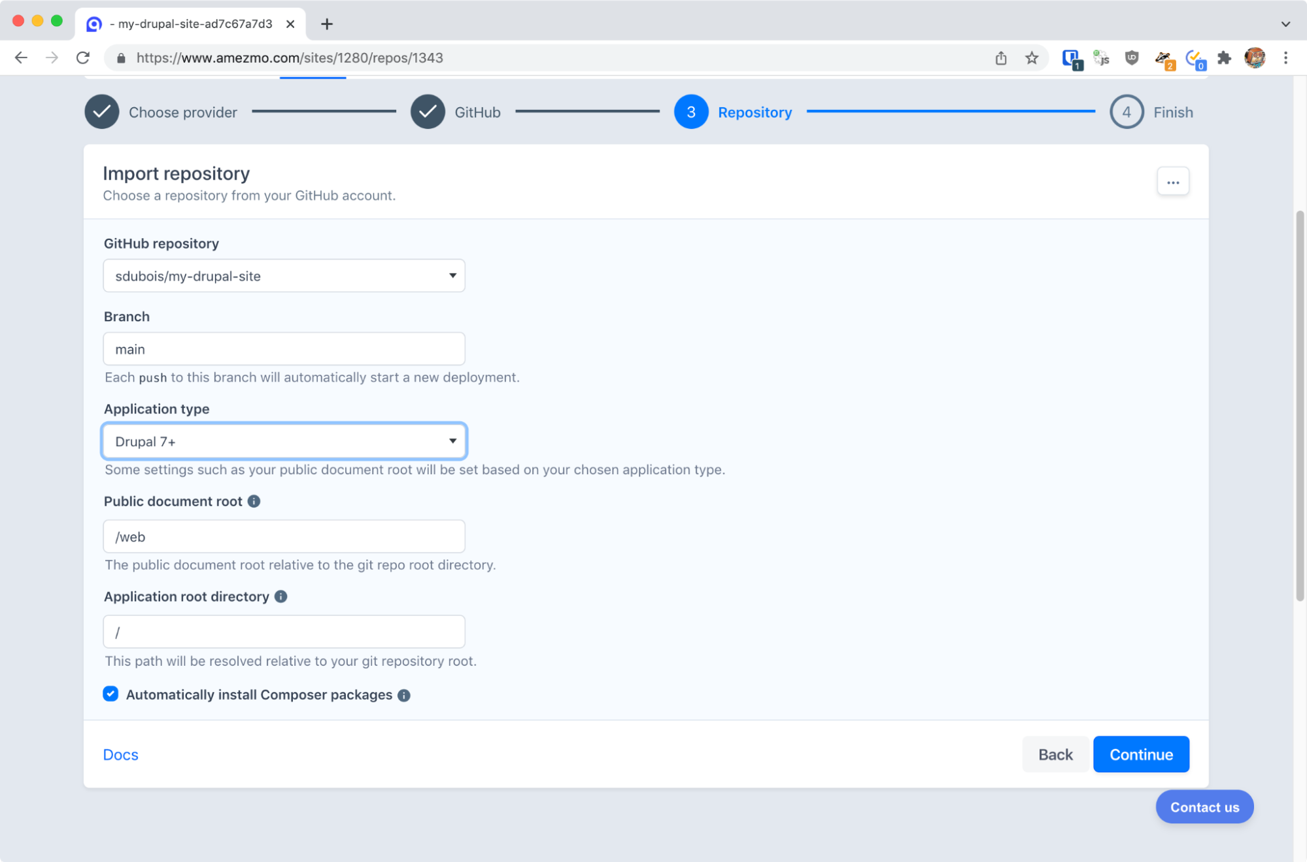Viewport: 1307px width, 862px height.
Task: Click the extension icon with orange badge 2
Action: [x=1164, y=60]
